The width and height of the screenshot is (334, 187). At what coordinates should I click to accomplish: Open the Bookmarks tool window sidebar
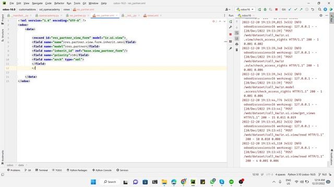[x=2, y=157]
